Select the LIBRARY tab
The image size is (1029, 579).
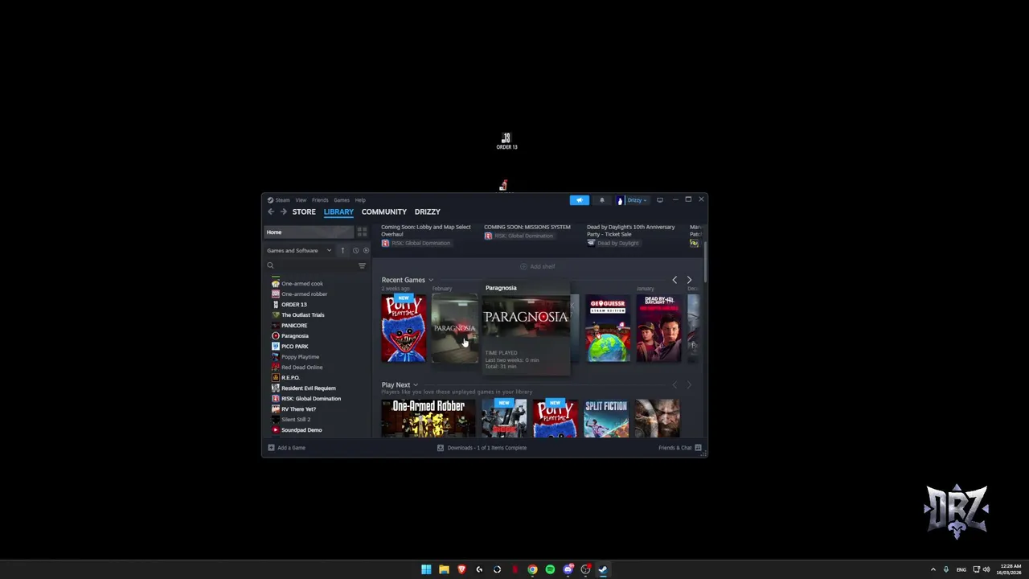(338, 211)
